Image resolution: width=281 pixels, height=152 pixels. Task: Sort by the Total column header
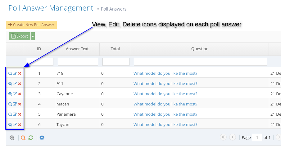click(115, 49)
